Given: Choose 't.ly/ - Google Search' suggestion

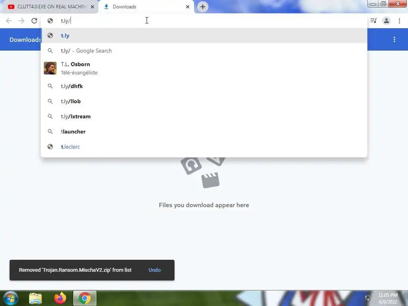Looking at the screenshot, I should point(204,51).
